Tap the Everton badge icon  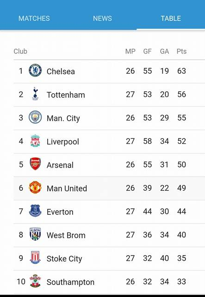click(x=35, y=211)
